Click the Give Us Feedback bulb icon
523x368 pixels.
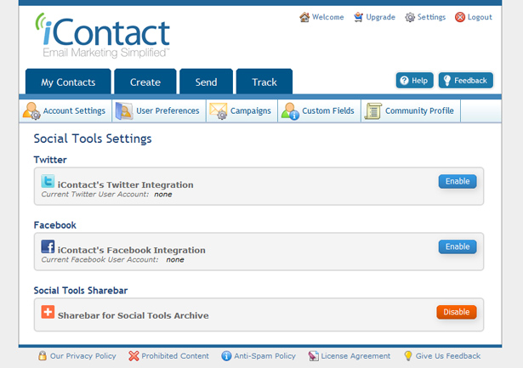click(408, 356)
